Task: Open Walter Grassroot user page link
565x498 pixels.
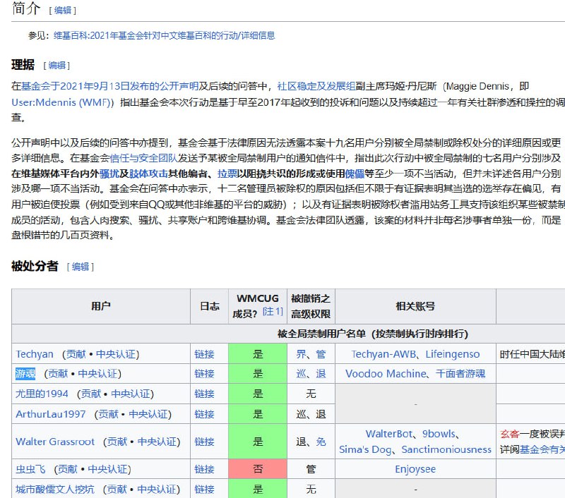Action: click(55, 442)
